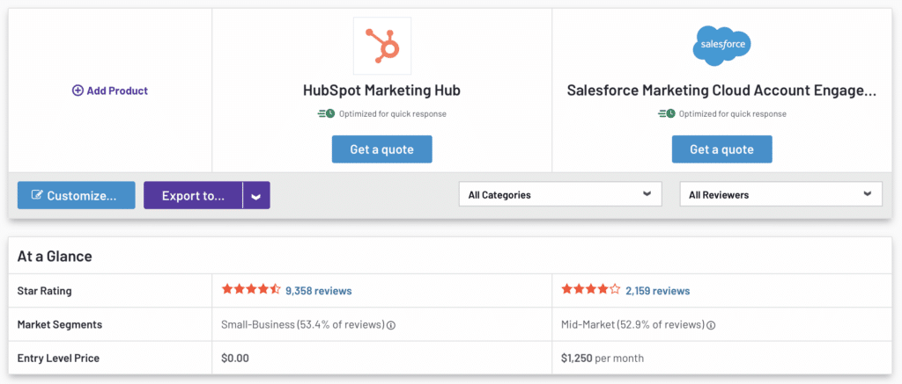Click HubSpot's Optimized for quick response text
The width and height of the screenshot is (902, 384).
pyautogui.click(x=392, y=113)
